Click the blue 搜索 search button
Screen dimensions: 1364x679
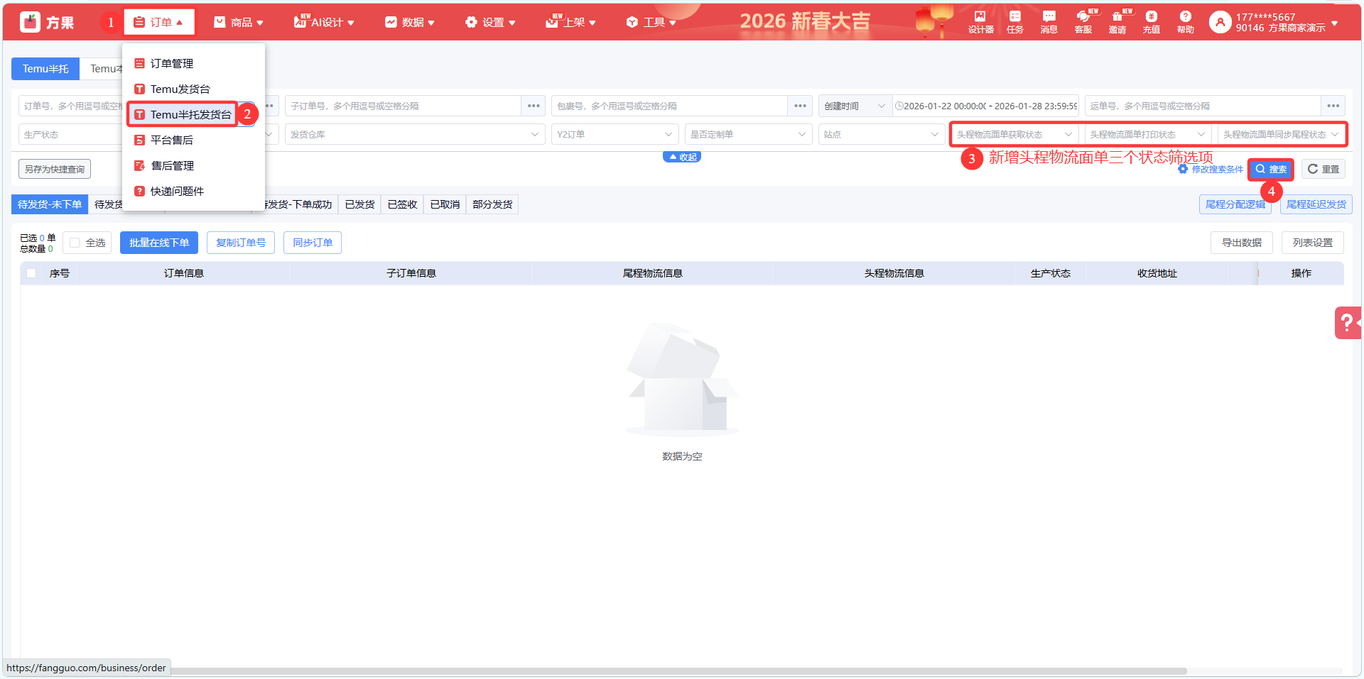(1271, 169)
